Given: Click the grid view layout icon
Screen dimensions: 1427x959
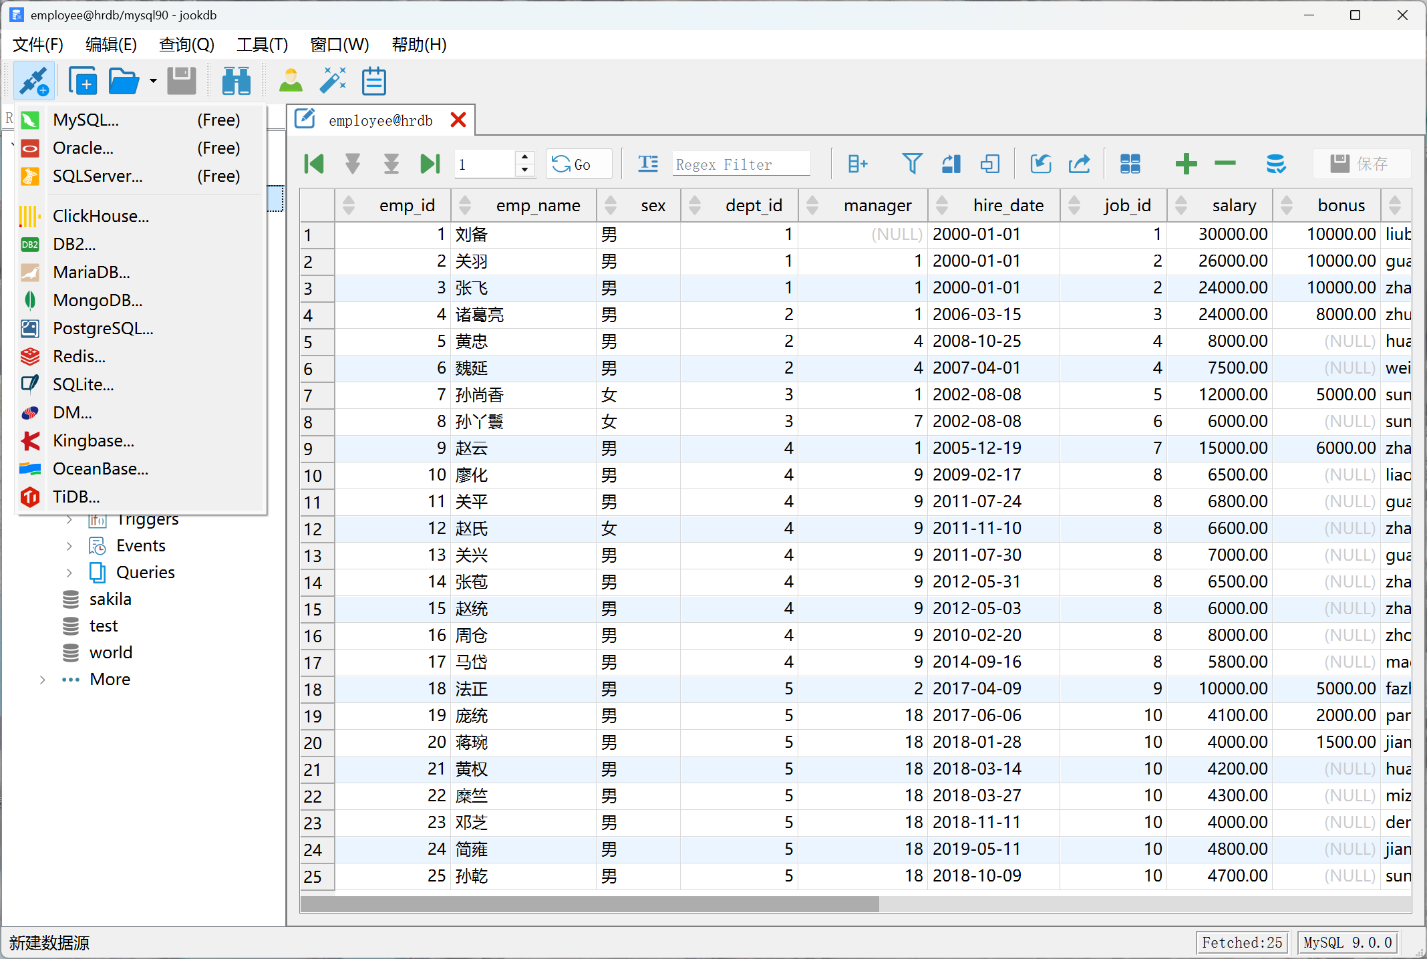Looking at the screenshot, I should pyautogui.click(x=1130, y=164).
